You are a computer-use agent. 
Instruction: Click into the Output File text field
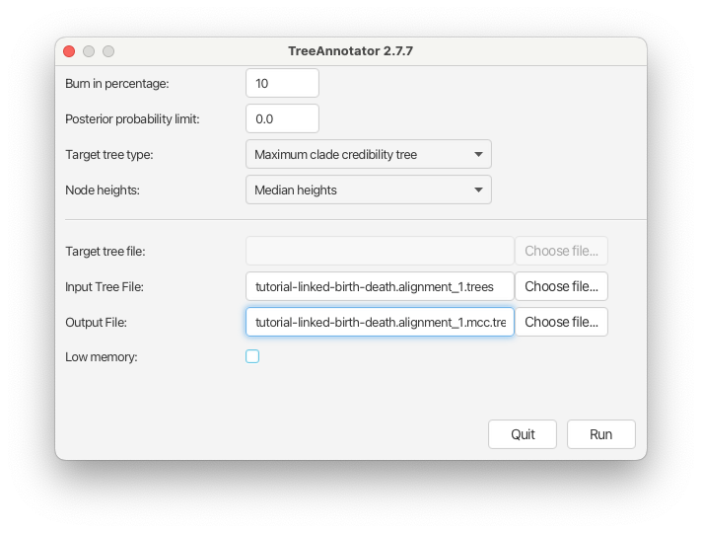380,322
